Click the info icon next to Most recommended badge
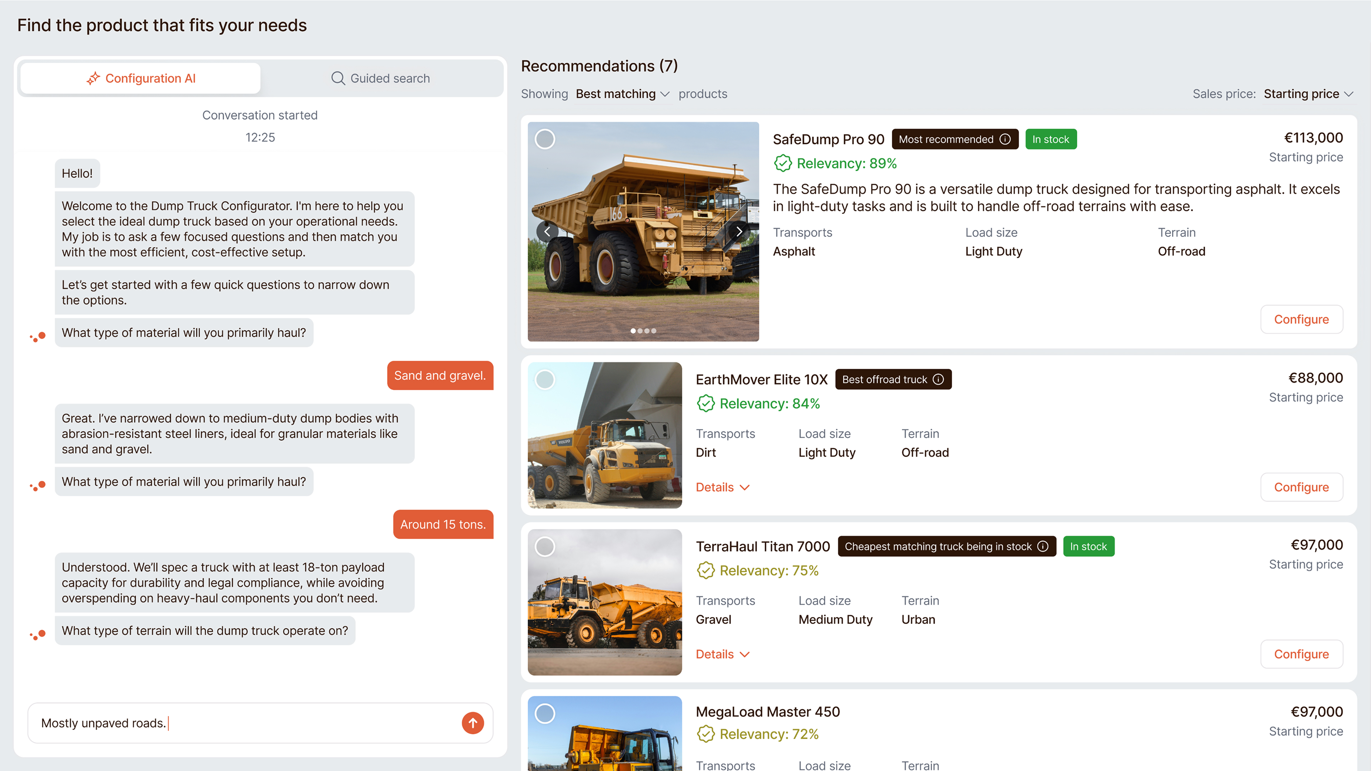The width and height of the screenshot is (1371, 771). click(x=1005, y=139)
